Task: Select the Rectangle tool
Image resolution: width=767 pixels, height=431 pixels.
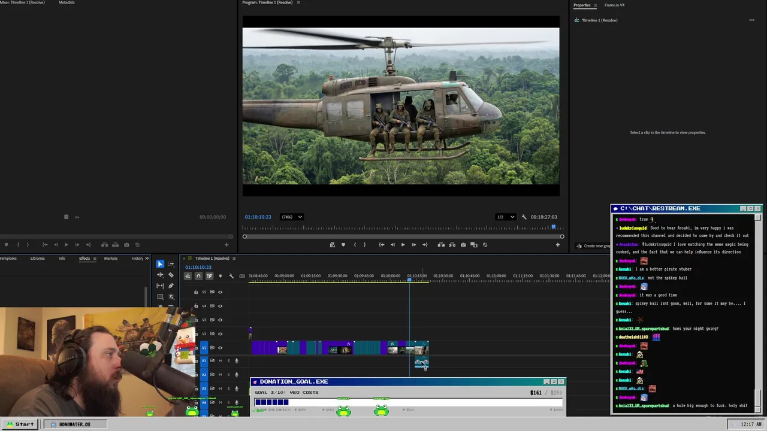Action: tap(160, 296)
